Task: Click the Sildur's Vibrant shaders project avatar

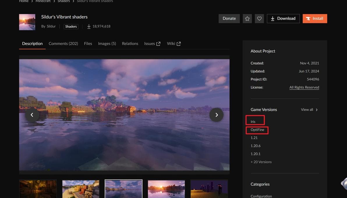Action: pyautogui.click(x=27, y=22)
